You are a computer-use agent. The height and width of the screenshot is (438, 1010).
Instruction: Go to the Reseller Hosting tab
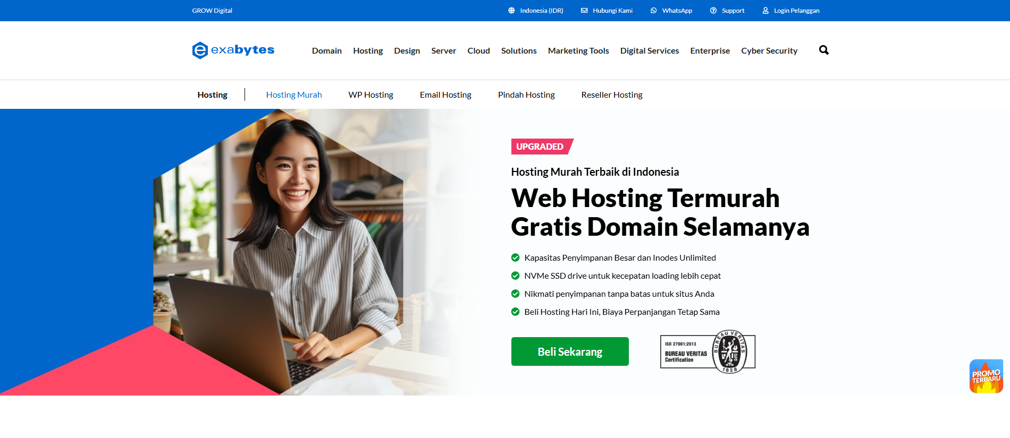point(612,95)
